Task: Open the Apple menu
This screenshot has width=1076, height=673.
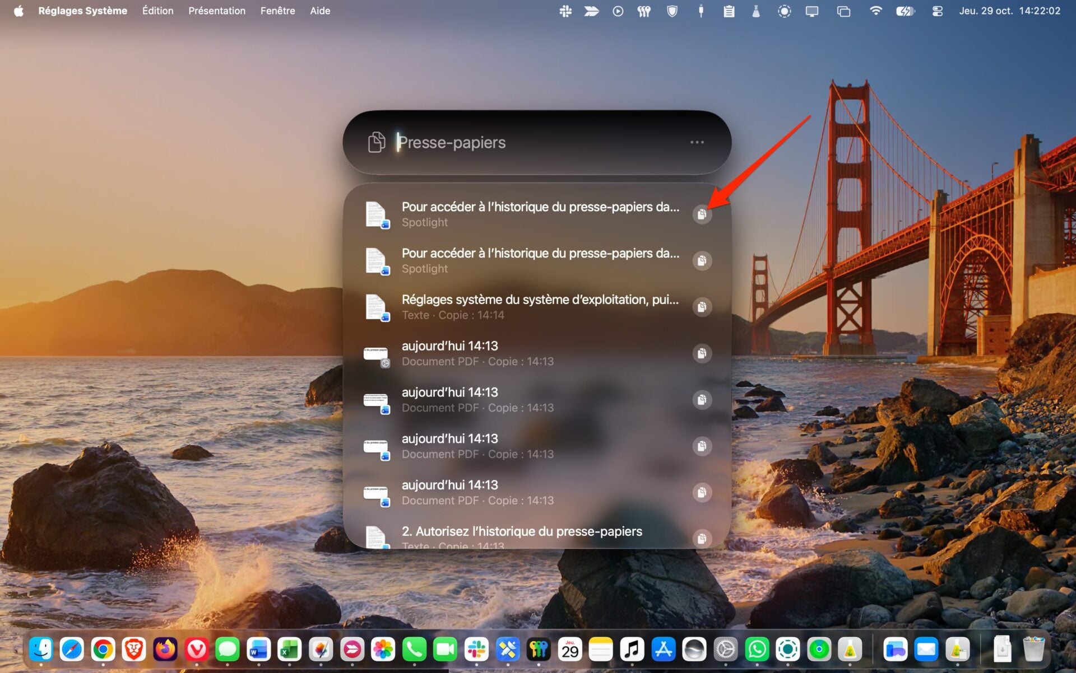Action: click(x=18, y=11)
